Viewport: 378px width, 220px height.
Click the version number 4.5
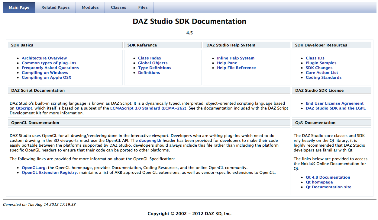(189, 33)
